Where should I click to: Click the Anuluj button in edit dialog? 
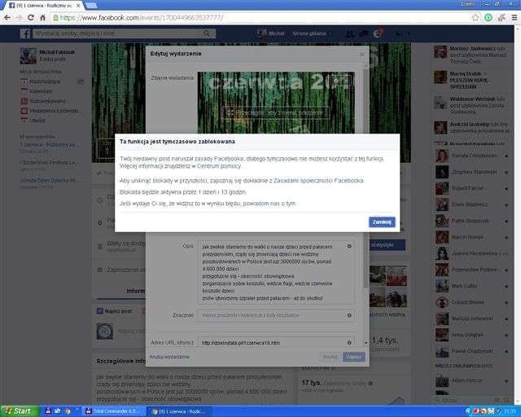point(331,357)
